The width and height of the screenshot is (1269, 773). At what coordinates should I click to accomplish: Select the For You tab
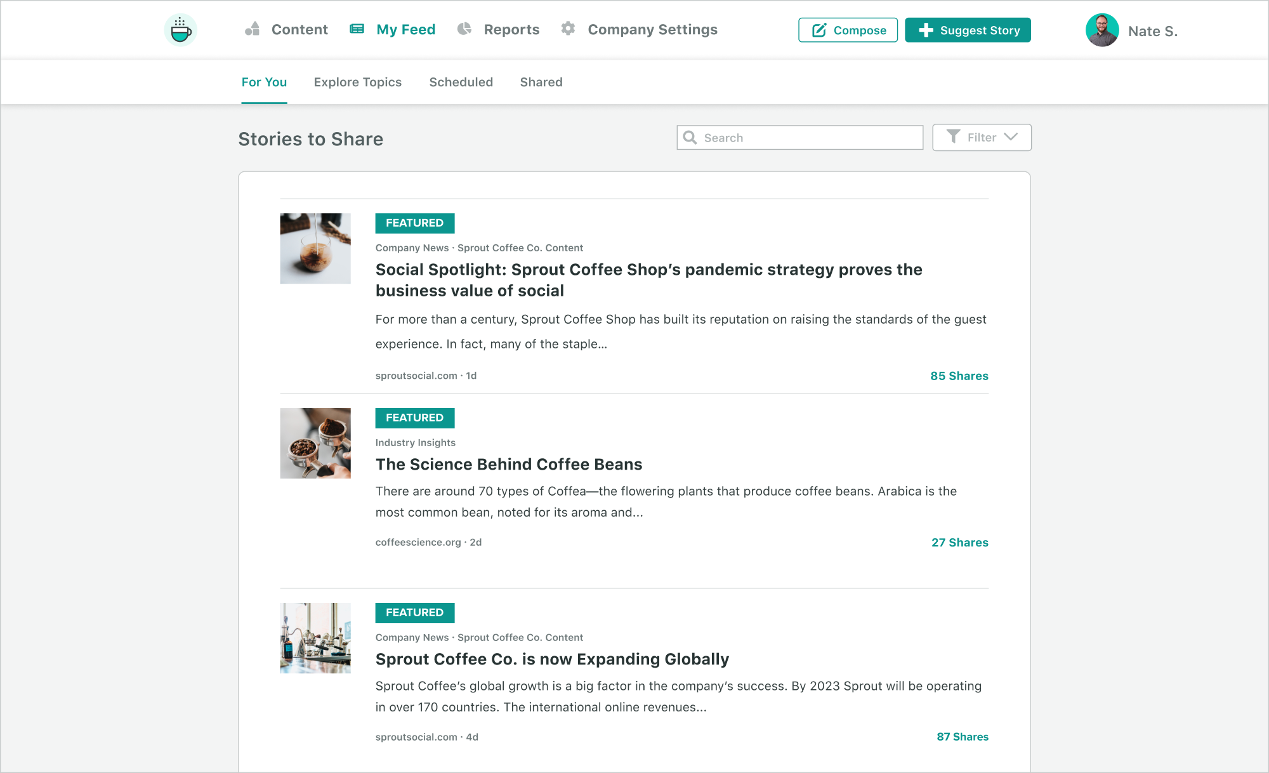[264, 83]
